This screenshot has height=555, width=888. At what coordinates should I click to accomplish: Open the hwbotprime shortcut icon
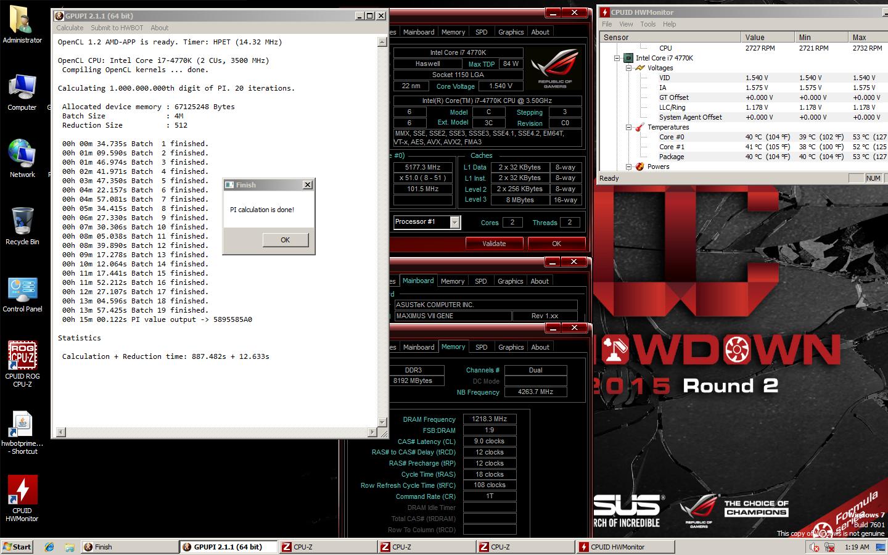[22, 433]
